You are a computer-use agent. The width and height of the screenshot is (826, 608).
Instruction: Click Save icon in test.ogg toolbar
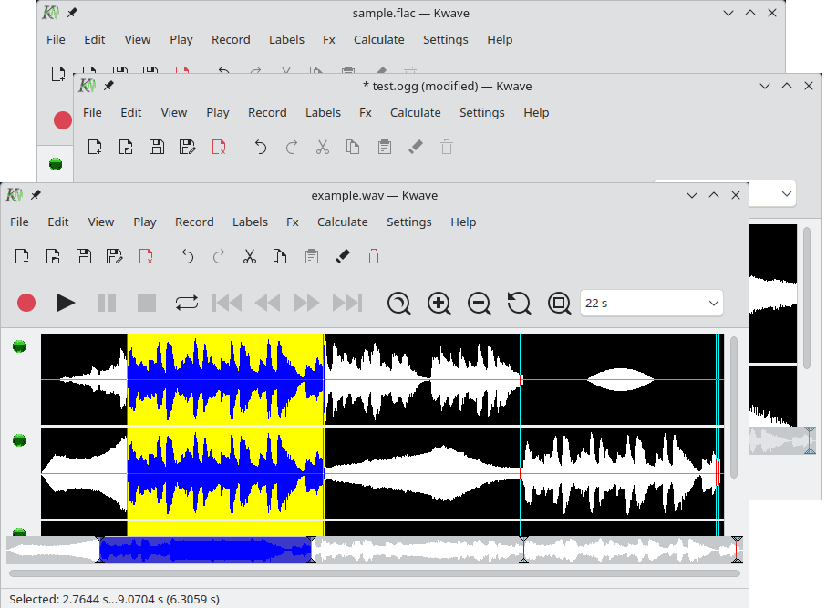(157, 147)
